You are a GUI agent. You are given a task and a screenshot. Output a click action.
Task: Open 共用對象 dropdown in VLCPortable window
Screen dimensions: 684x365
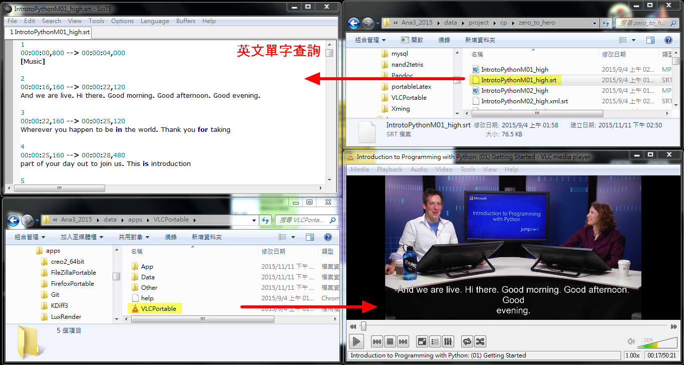coord(134,237)
